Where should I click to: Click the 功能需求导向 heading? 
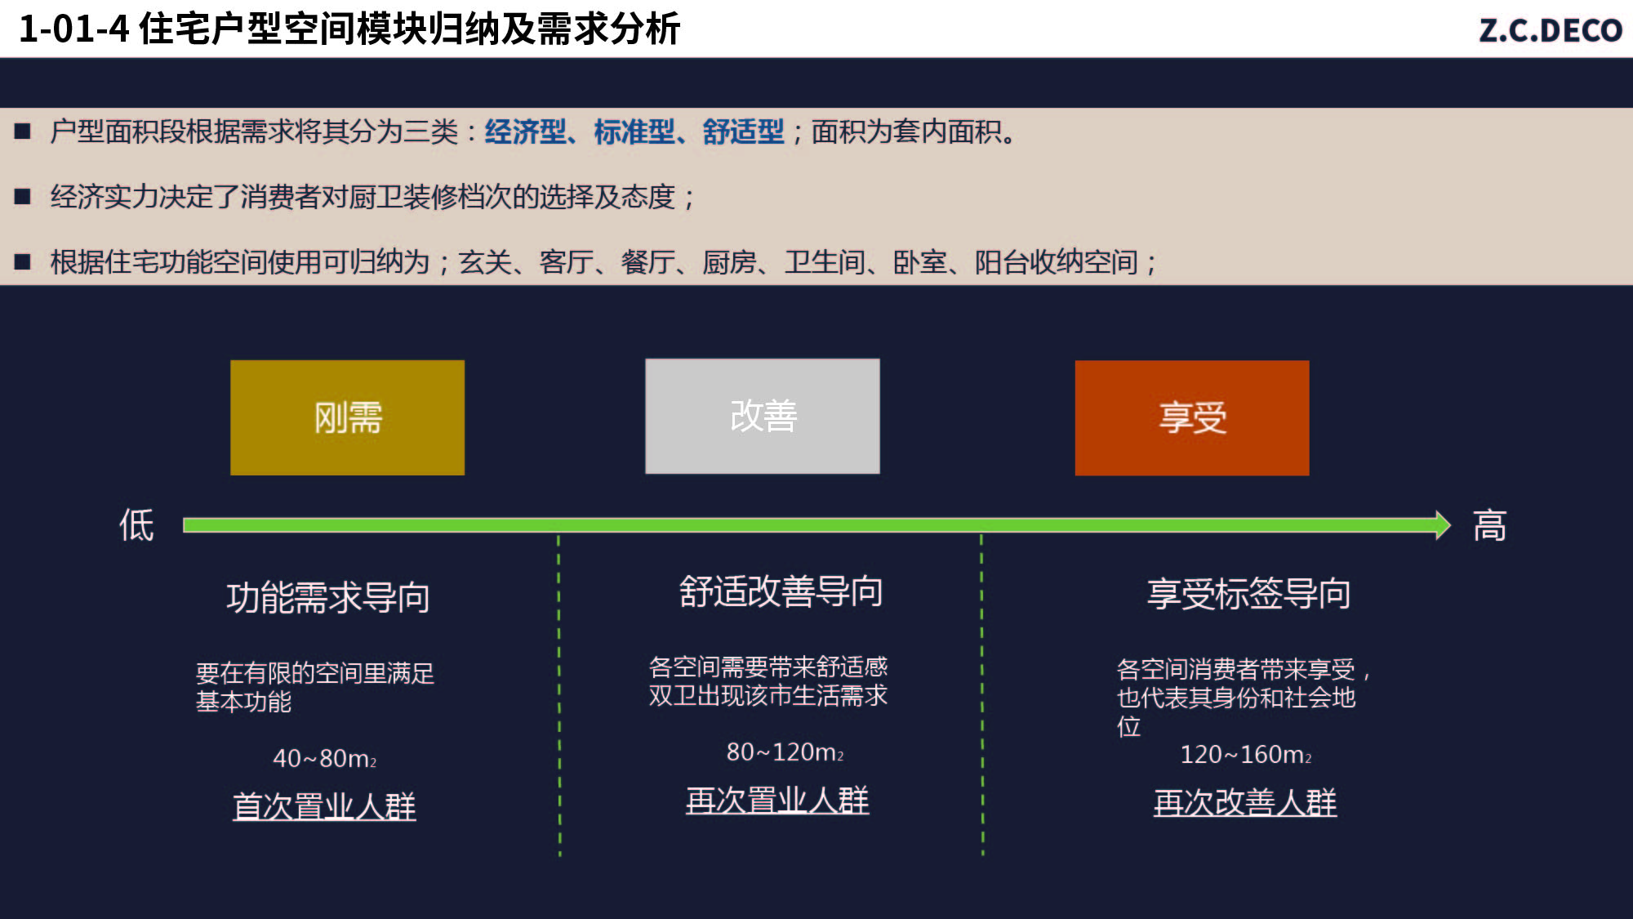coord(328,597)
